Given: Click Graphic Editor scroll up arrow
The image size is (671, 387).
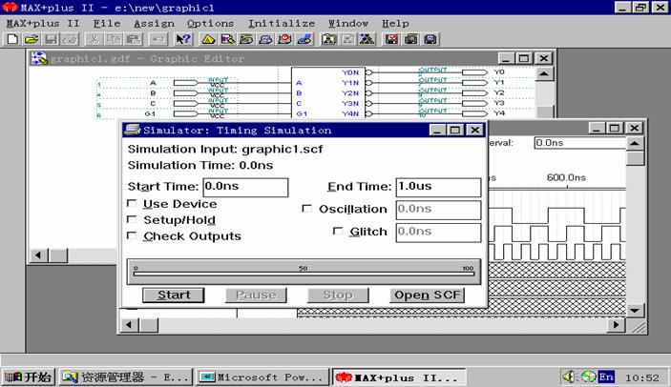Looking at the screenshot, I should (544, 73).
